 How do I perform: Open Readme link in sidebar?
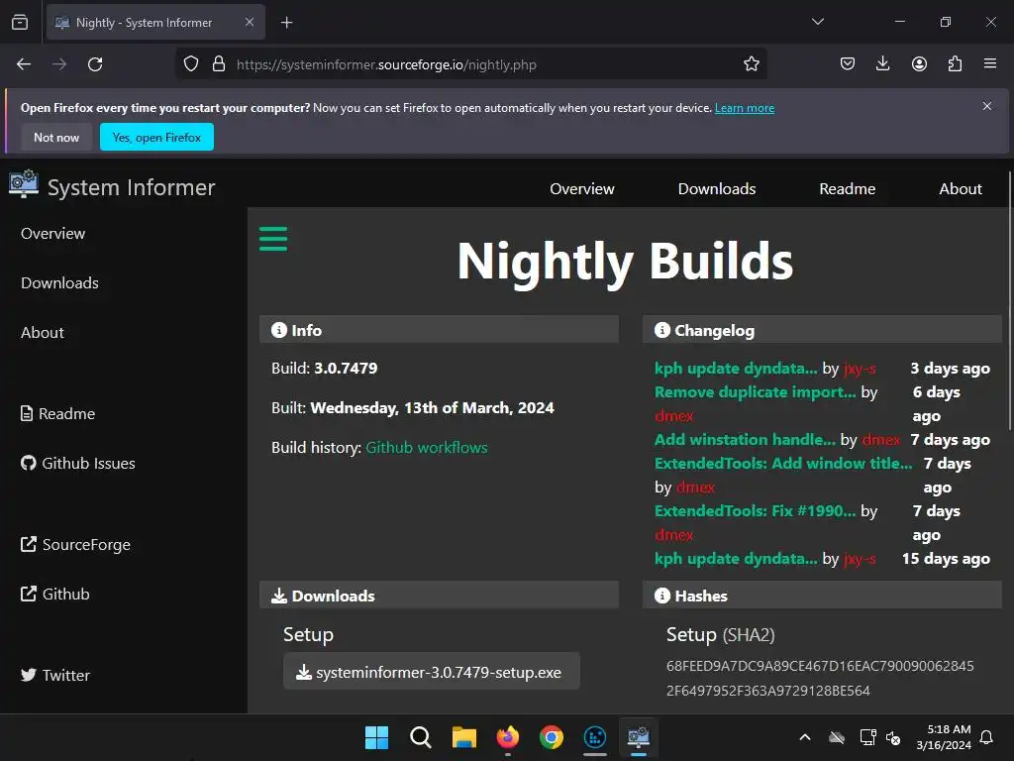pyautogui.click(x=57, y=413)
